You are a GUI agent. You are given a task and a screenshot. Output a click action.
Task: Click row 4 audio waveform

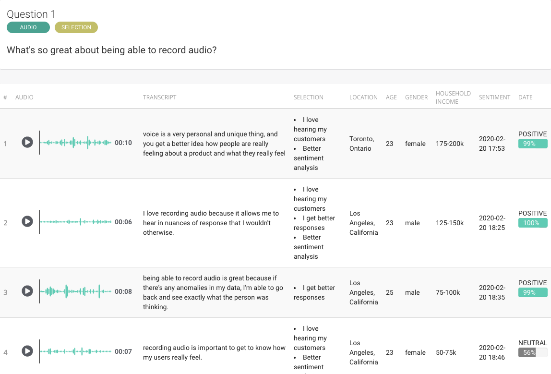tap(75, 351)
